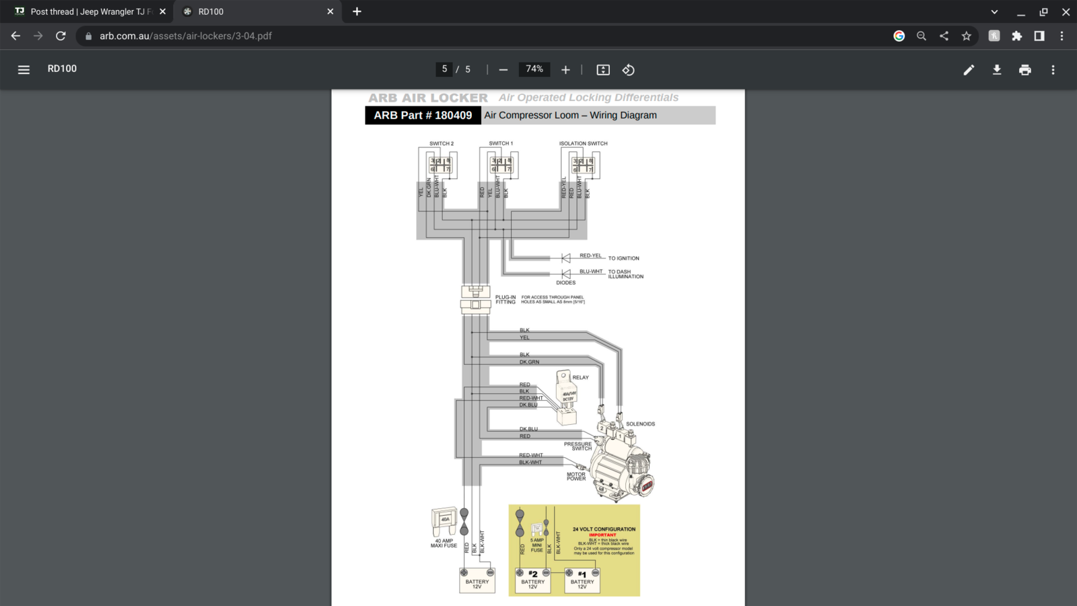
Task: Open PDF viewer more actions menu
Action: [x=1053, y=69]
